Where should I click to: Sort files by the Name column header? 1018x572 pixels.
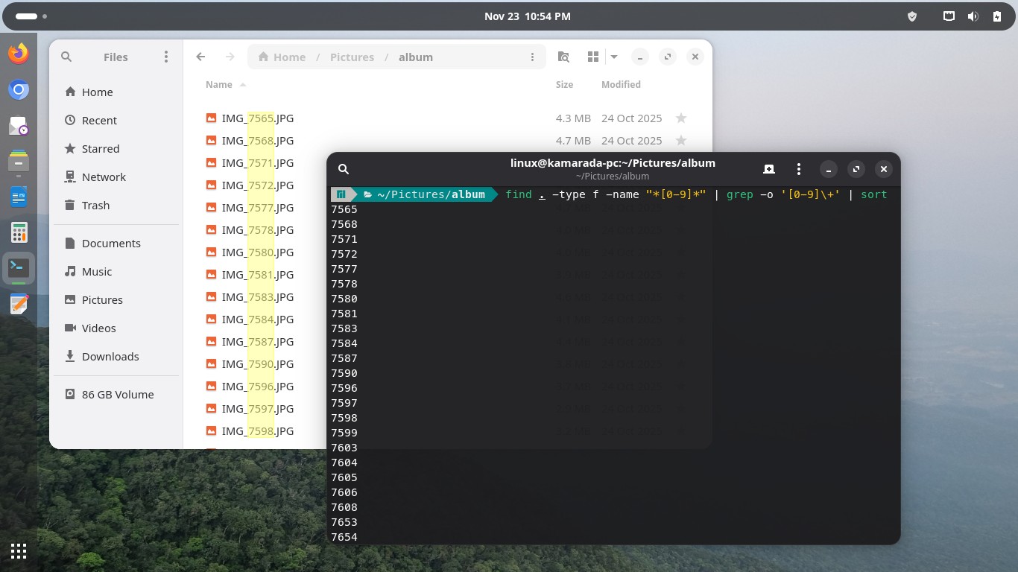click(219, 84)
